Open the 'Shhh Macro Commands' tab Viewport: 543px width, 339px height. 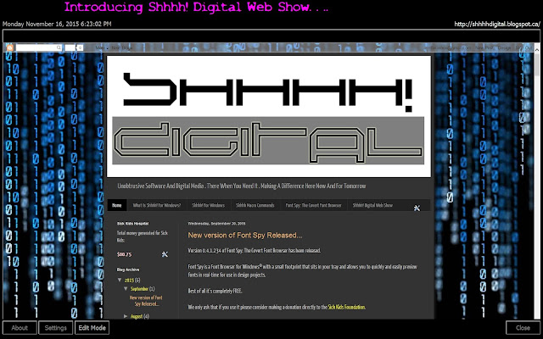(x=255, y=205)
